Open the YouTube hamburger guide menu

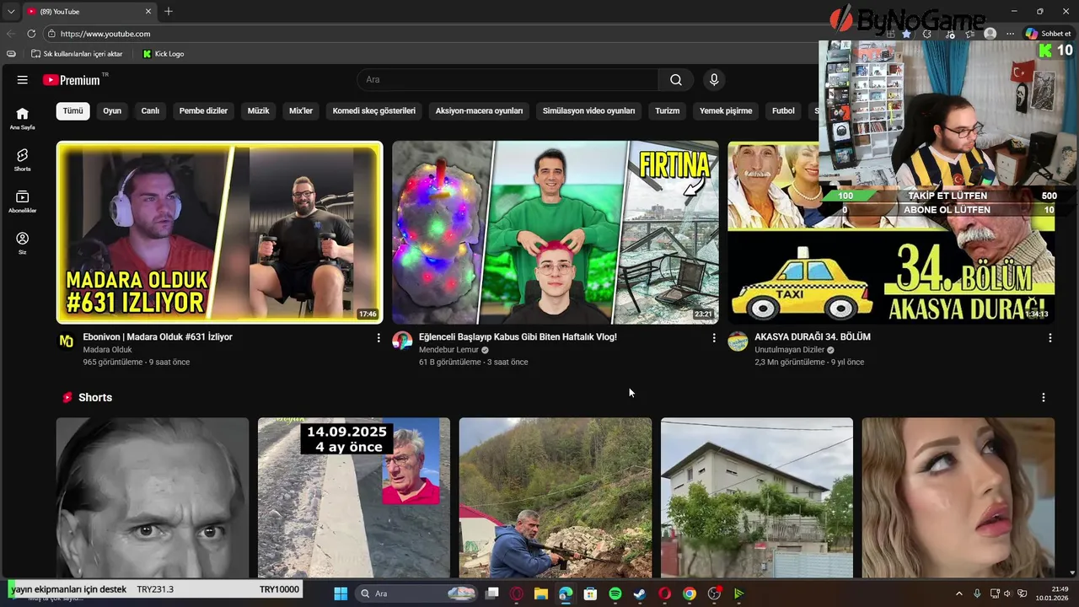click(23, 80)
